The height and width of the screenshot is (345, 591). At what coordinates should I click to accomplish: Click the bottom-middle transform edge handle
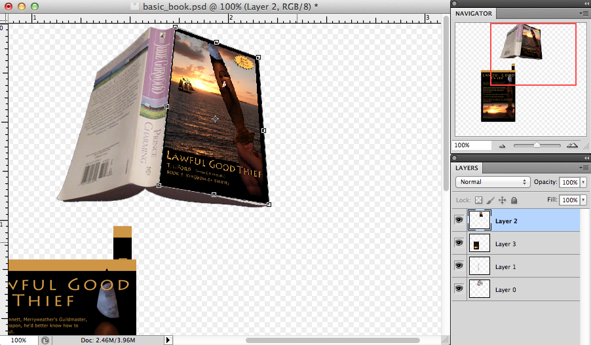214,194
